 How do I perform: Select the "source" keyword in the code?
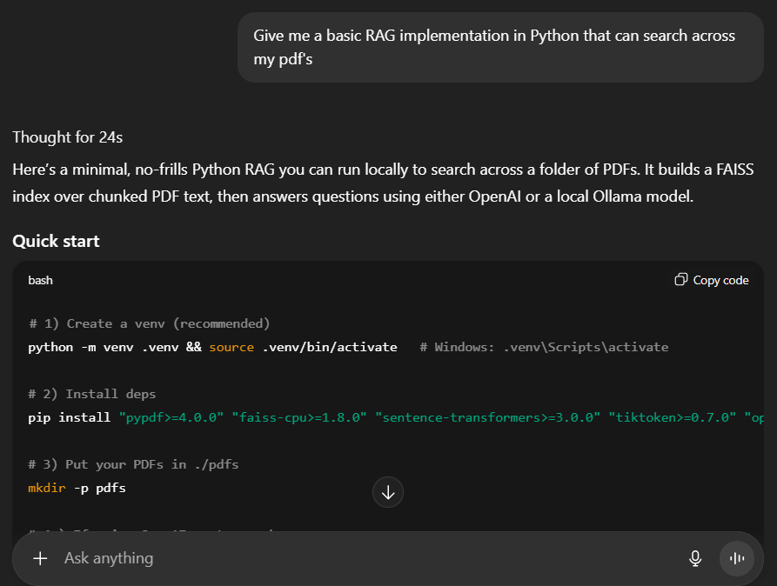231,346
